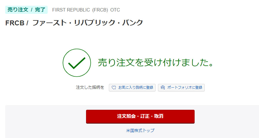Click the 注文した銘柄を label

pos(90,88)
